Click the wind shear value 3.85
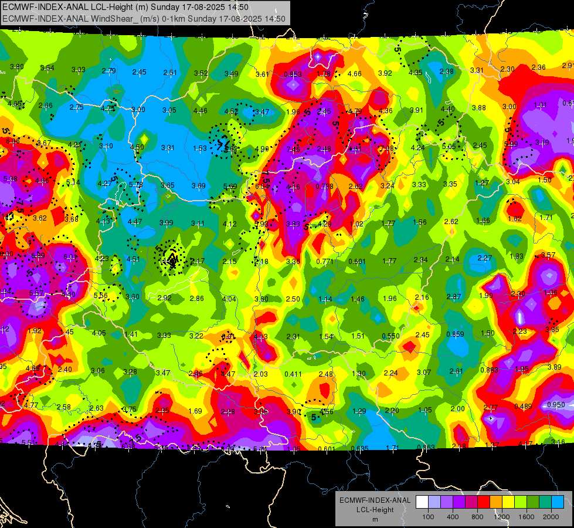This screenshot has height=528, width=574. [552, 329]
